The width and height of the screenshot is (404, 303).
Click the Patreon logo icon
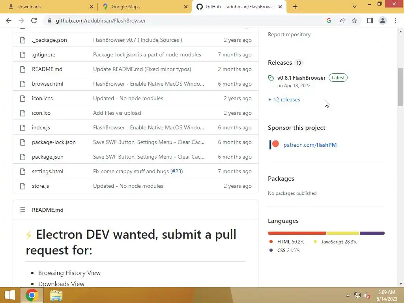point(274,144)
